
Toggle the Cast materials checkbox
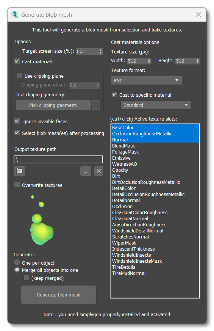17,61
